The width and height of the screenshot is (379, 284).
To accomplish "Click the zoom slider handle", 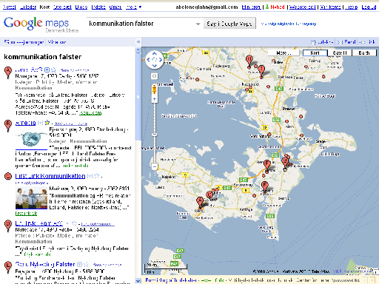I will point(155,135).
